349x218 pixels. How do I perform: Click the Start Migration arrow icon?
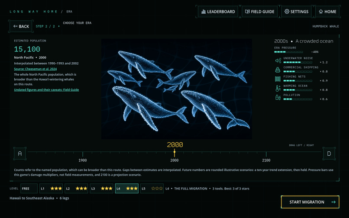pos(333,202)
